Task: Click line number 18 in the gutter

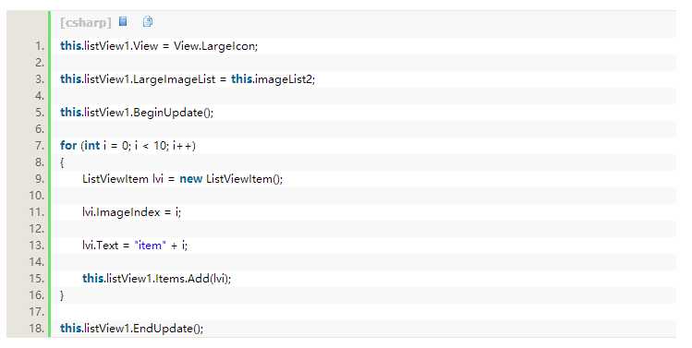Action: click(x=37, y=329)
